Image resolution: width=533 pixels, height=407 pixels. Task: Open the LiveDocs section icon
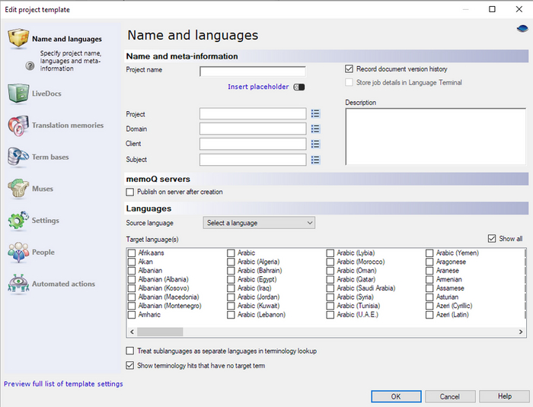(18, 94)
